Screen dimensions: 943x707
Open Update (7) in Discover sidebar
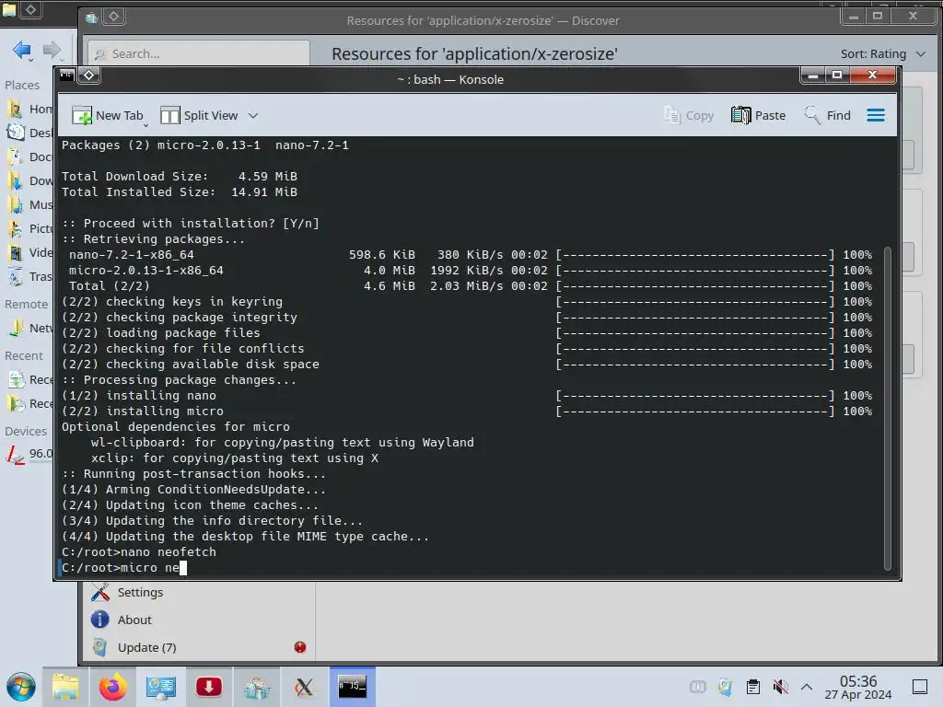coord(199,647)
